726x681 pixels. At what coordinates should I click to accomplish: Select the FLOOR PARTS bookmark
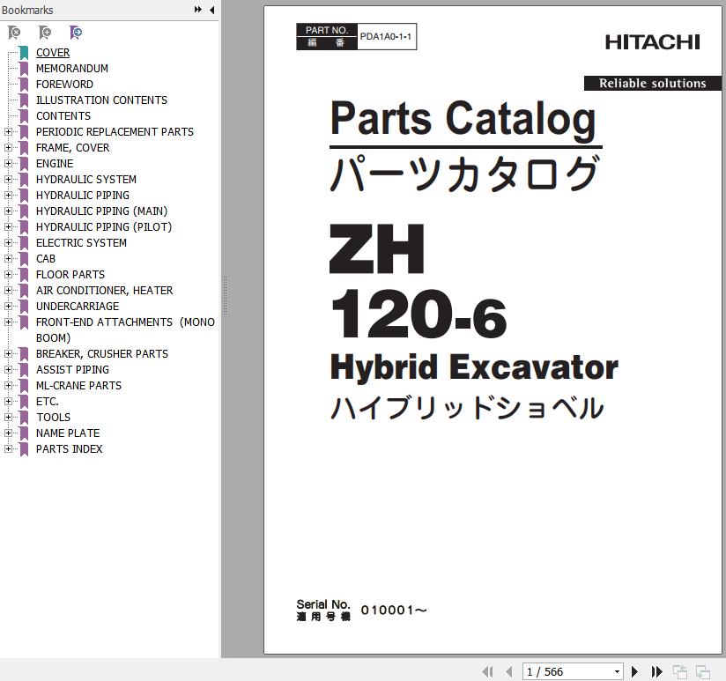click(70, 275)
